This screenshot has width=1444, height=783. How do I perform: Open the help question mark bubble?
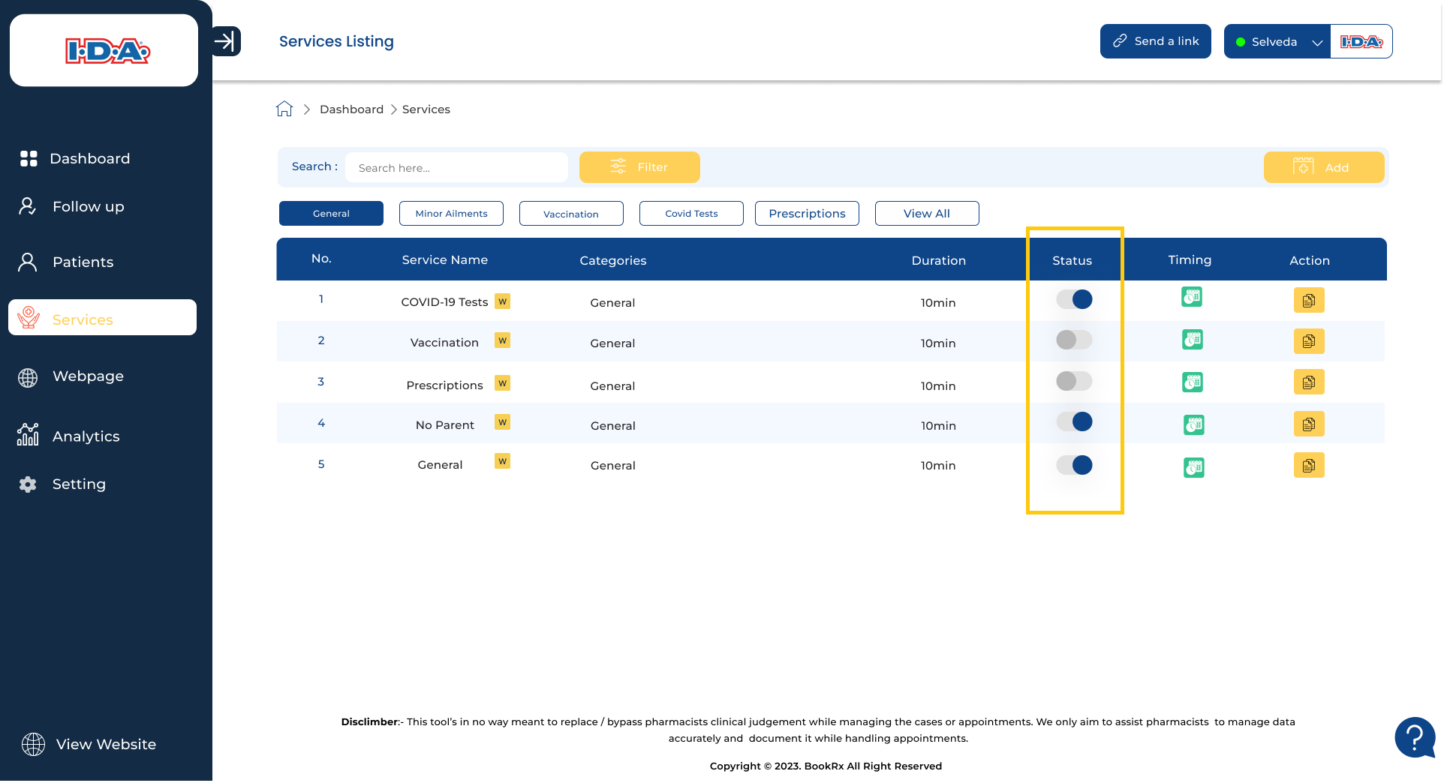tap(1414, 737)
